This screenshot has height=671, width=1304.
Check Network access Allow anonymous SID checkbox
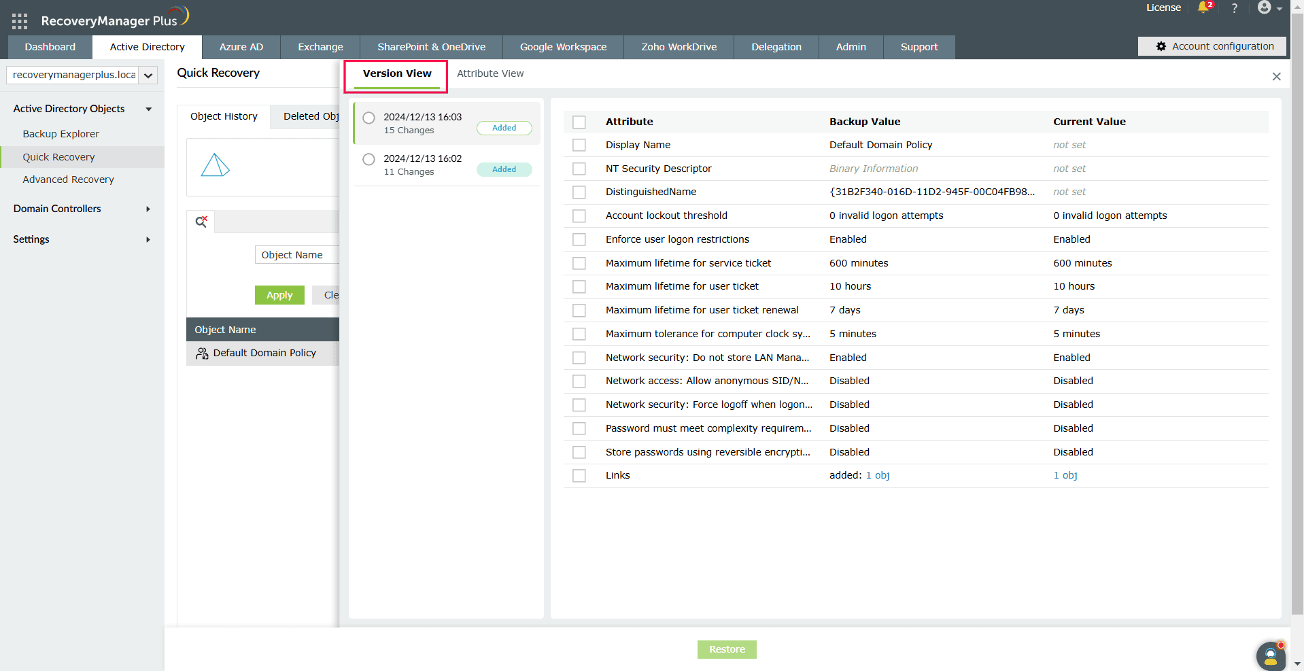coord(579,381)
